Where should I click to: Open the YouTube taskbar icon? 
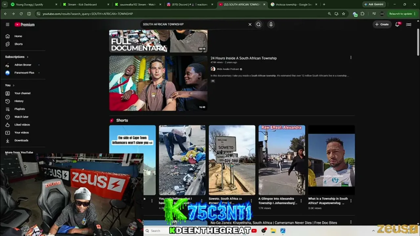(254, 231)
